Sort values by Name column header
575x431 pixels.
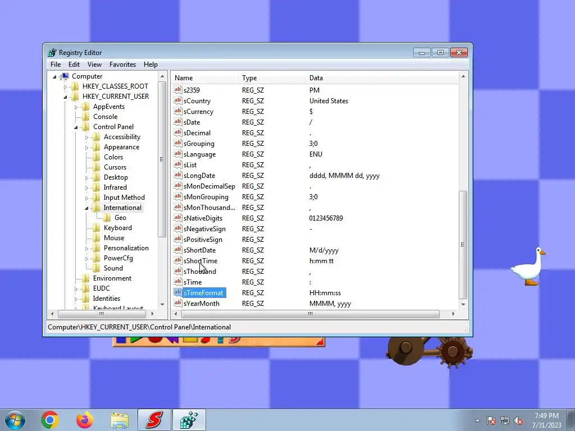coord(204,77)
